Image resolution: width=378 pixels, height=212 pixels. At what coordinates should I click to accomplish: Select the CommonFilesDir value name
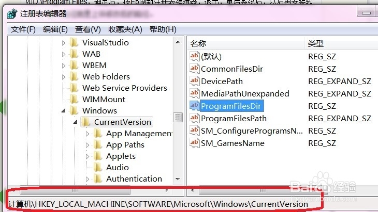click(x=232, y=69)
